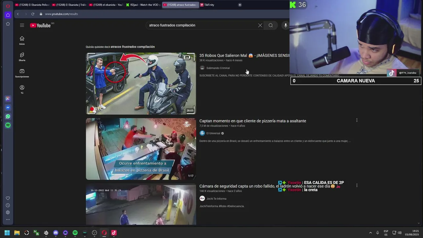Screen dimensions: 423x238
Task: Open Discord from the taskbar
Action: [56, 233]
